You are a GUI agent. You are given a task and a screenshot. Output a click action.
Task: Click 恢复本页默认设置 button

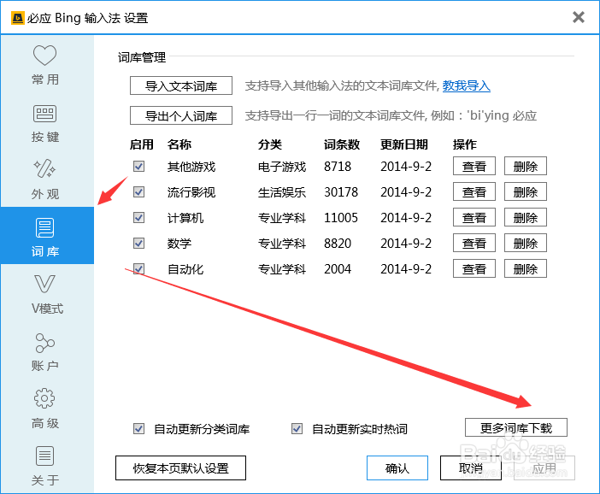[180, 468]
